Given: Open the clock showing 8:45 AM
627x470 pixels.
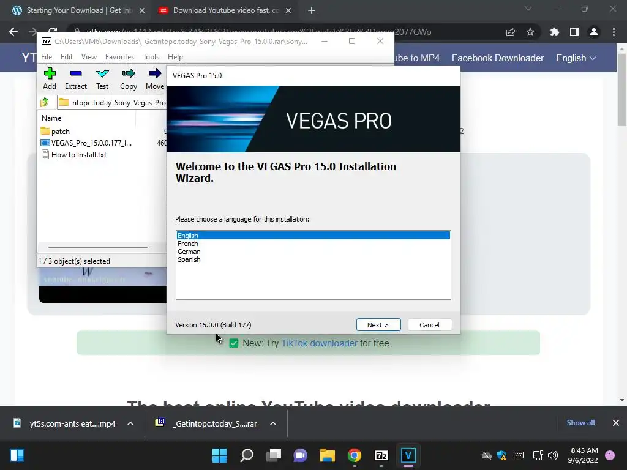Looking at the screenshot, I should point(583,455).
